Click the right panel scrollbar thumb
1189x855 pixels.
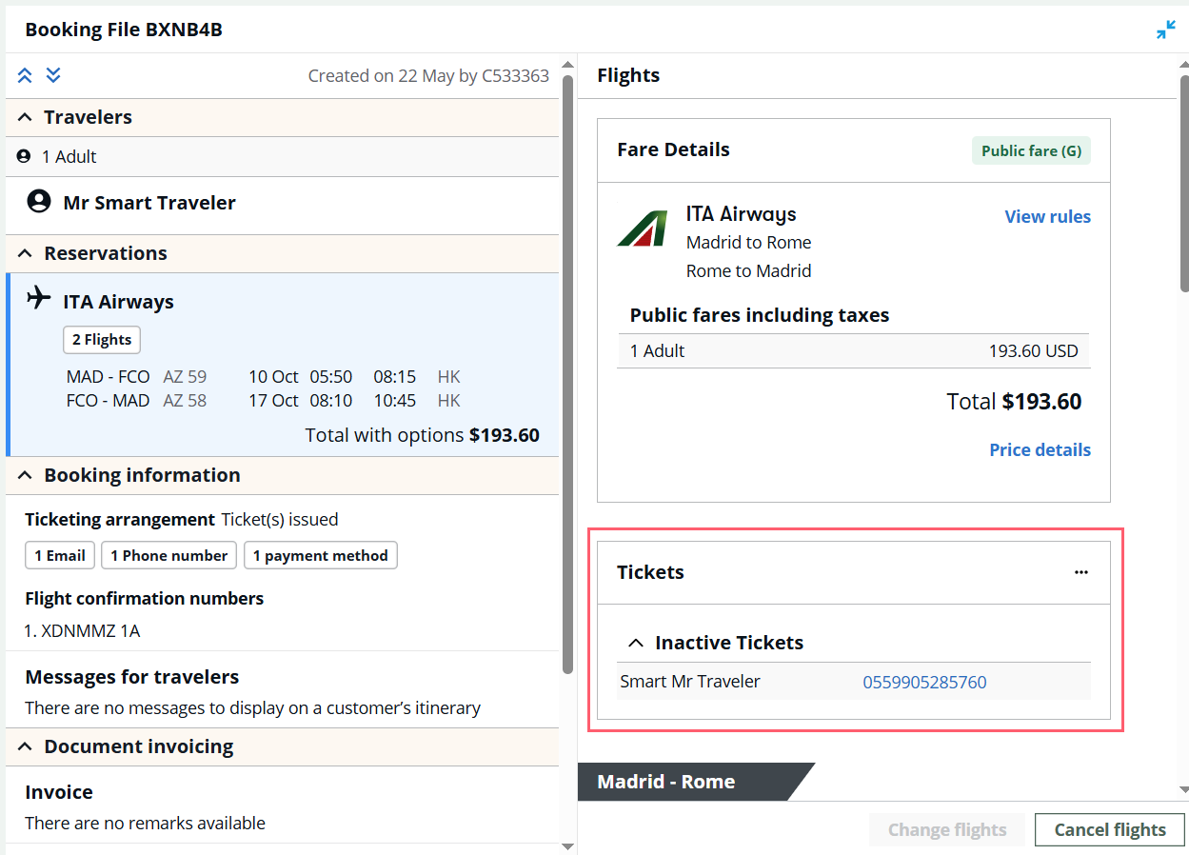pos(1184,183)
